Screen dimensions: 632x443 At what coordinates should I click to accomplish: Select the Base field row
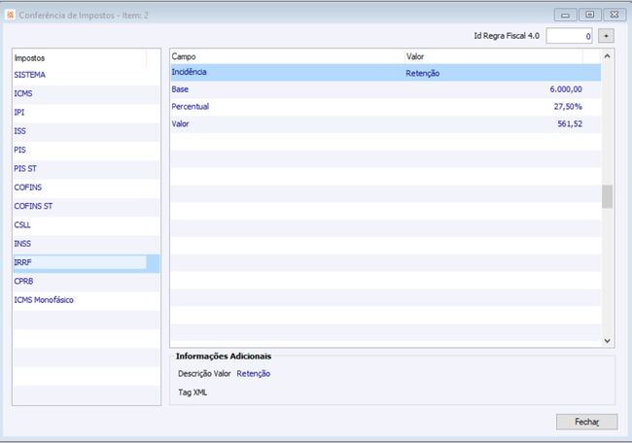click(x=385, y=89)
